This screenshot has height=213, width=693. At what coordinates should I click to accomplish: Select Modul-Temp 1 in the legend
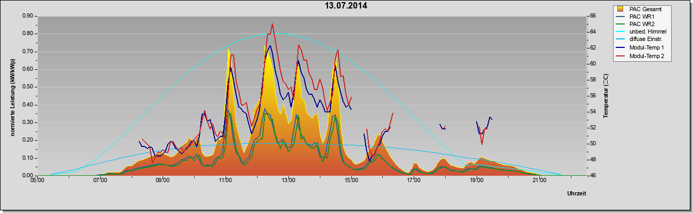(640, 48)
